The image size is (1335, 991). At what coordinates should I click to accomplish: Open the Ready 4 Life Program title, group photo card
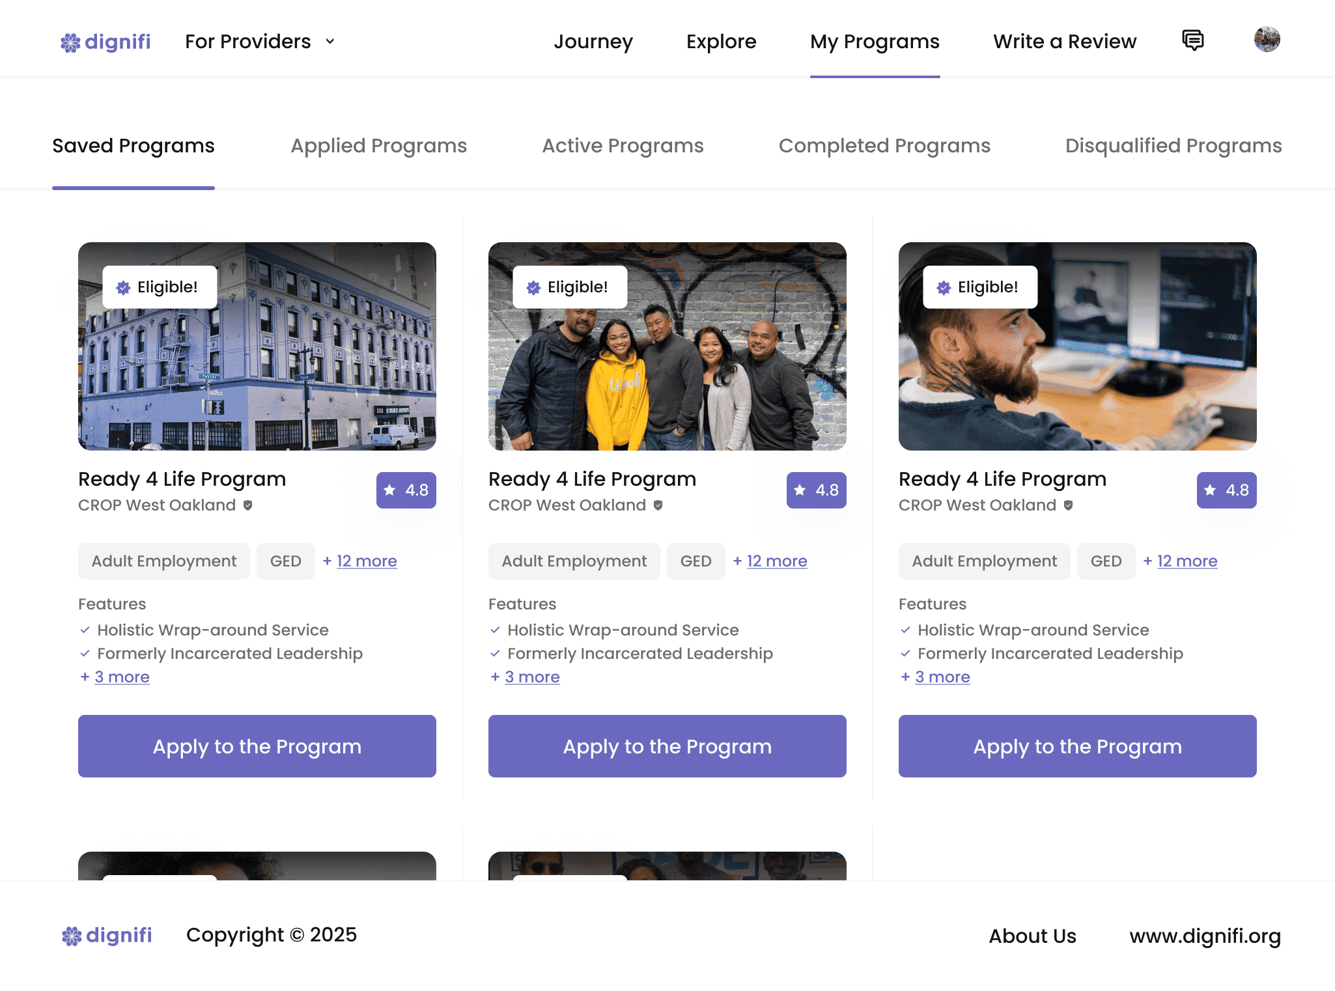point(593,479)
